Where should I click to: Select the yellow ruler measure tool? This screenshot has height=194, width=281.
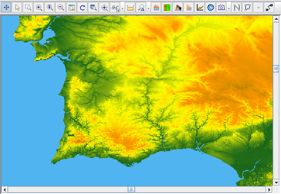click(130, 8)
